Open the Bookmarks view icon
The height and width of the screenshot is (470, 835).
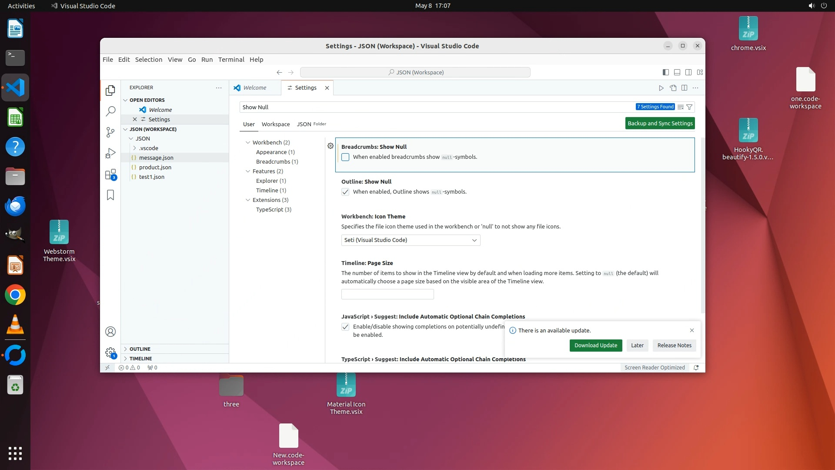[110, 195]
